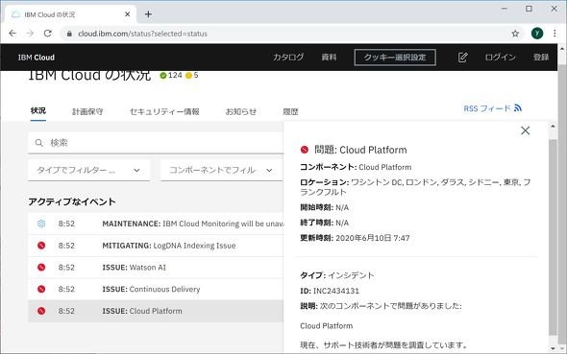Click the maintenance gear icon in first event
This screenshot has width=567, height=354.
coord(41,224)
